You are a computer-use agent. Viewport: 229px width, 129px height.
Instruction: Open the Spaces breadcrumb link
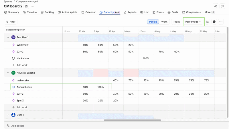coord(8,1)
